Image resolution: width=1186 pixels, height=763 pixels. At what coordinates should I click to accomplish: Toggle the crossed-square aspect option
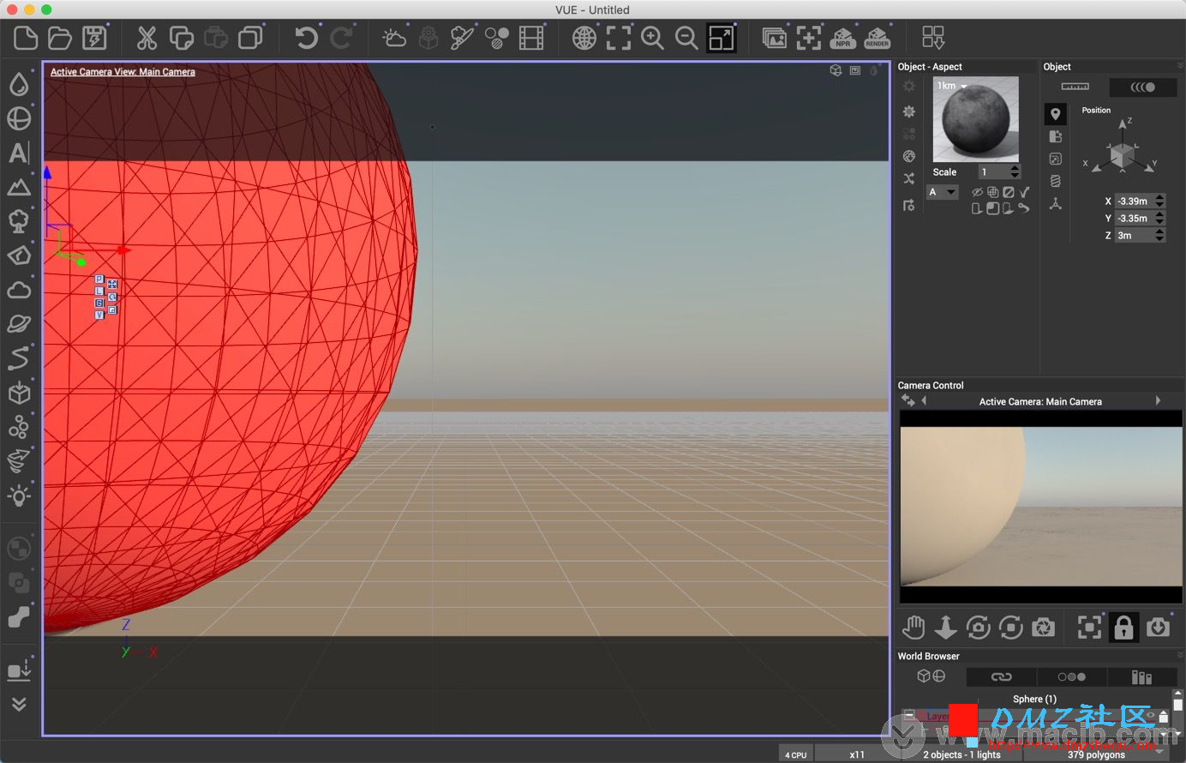(x=1009, y=192)
